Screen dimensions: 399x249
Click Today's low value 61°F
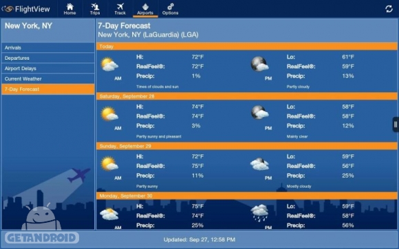point(348,56)
